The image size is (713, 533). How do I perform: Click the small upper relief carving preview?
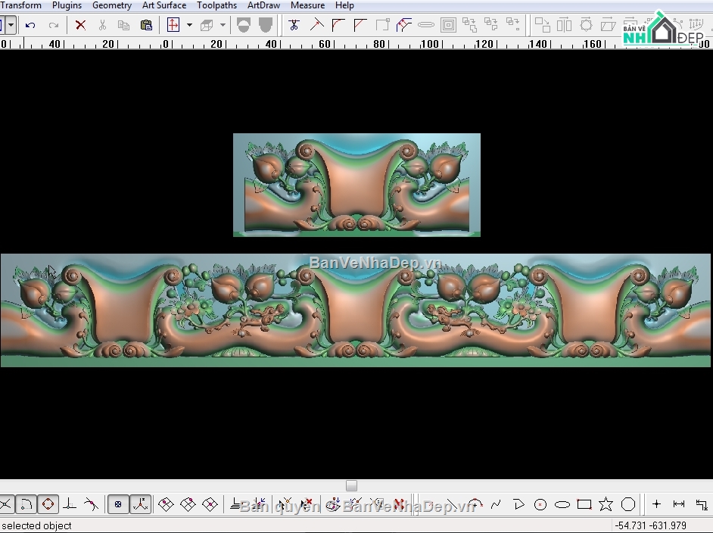point(356,185)
